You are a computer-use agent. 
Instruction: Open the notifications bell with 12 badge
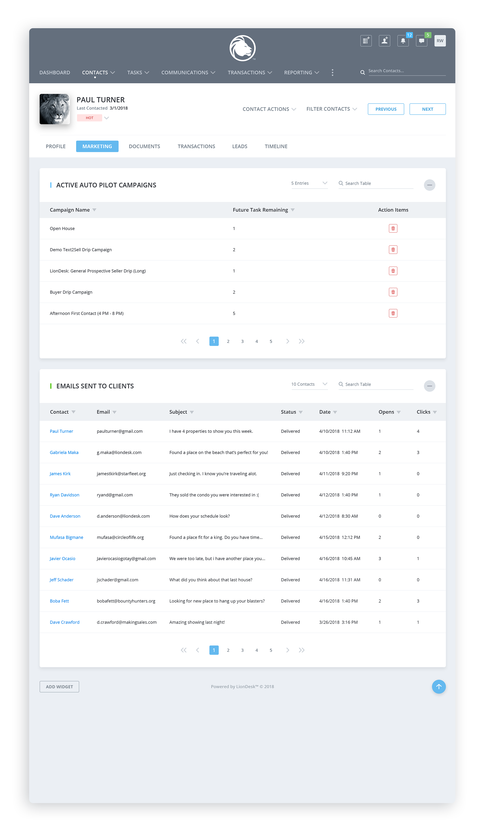(x=403, y=41)
